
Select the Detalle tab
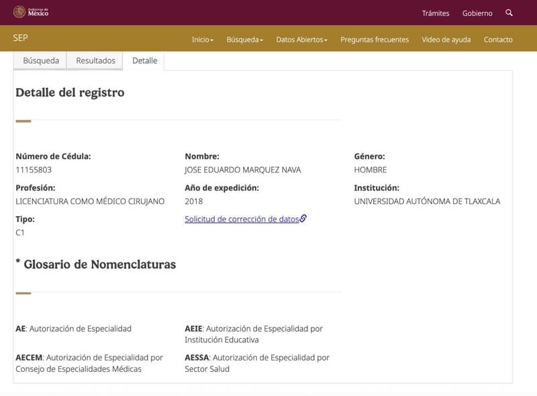(x=144, y=60)
